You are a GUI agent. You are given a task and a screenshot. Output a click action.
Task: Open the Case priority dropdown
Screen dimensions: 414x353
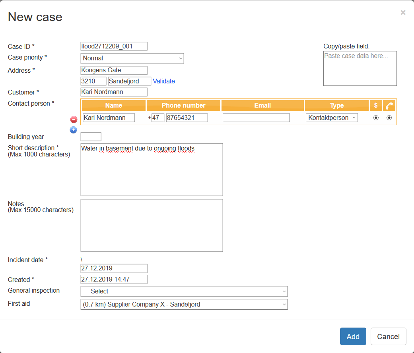(x=132, y=58)
